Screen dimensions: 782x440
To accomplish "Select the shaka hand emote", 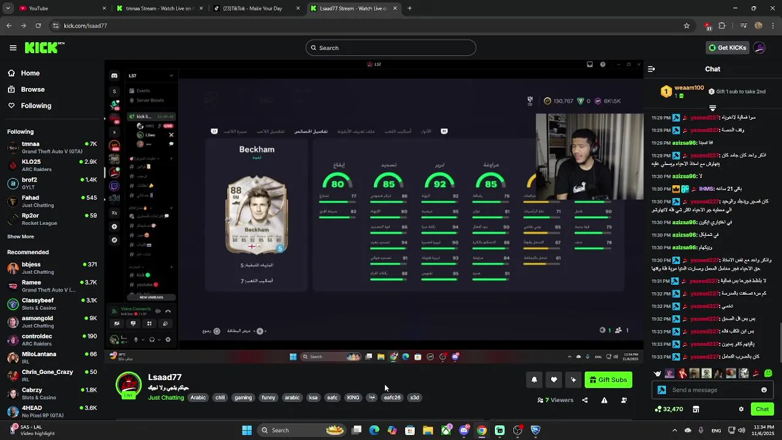I will pos(657,373).
